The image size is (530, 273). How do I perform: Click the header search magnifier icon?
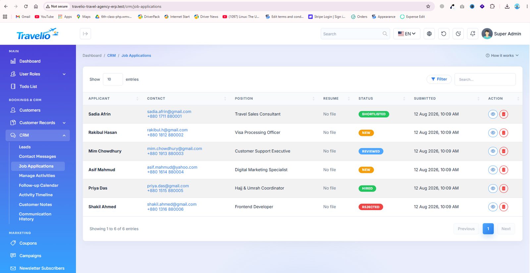coord(385,34)
